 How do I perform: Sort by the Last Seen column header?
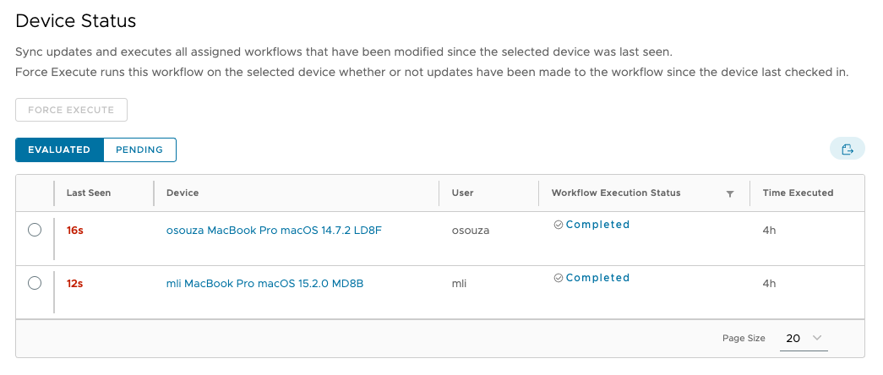point(89,193)
